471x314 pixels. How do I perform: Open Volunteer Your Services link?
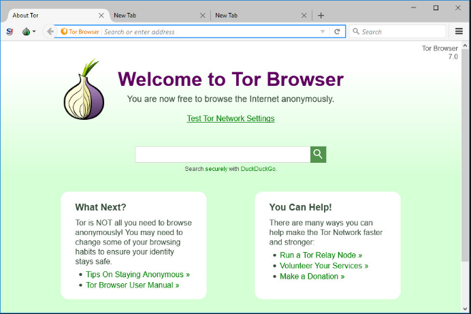324,266
